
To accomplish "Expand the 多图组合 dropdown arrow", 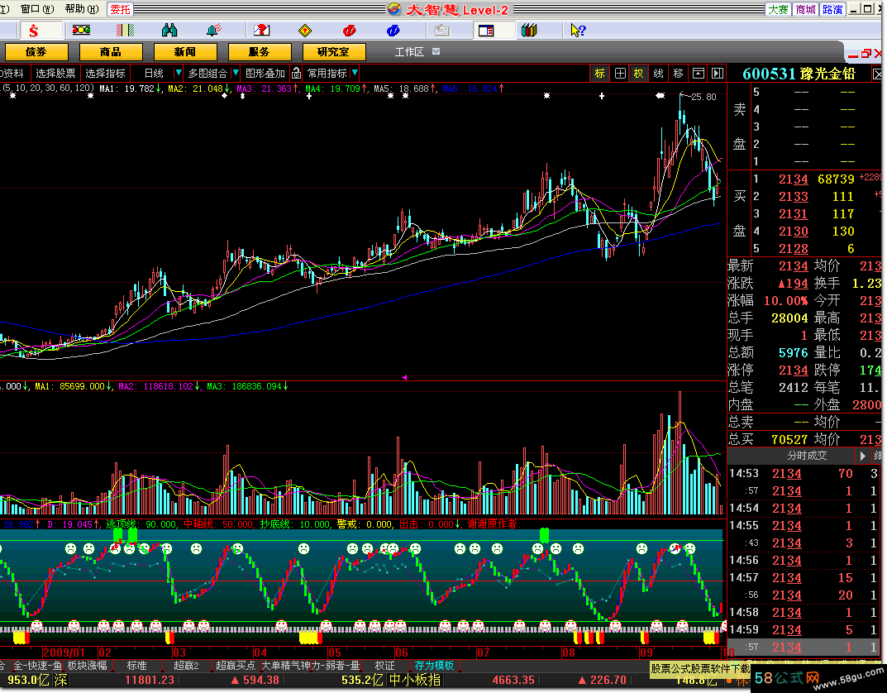I will (236, 73).
